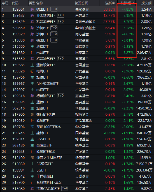The image size is (154, 192).
Task: Click the 行 type icon for 159320
Action: click(32, 71)
